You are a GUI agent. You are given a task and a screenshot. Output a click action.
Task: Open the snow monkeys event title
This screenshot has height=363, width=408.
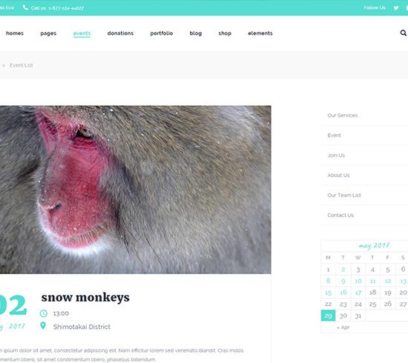[x=85, y=298]
